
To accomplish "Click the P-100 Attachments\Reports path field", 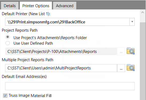I will pyautogui.click(x=61, y=51).
